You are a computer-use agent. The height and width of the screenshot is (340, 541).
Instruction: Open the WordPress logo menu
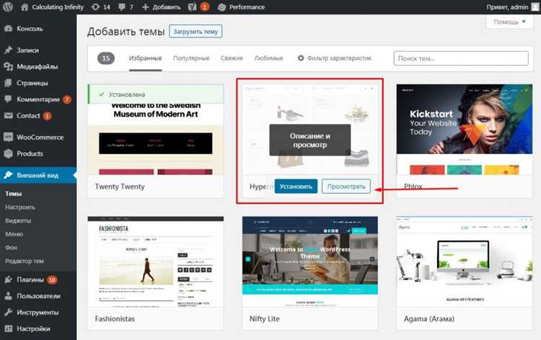click(x=8, y=7)
